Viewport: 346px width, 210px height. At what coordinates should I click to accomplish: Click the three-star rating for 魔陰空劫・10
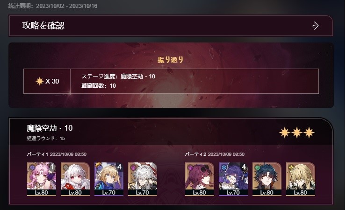[x=297, y=133]
